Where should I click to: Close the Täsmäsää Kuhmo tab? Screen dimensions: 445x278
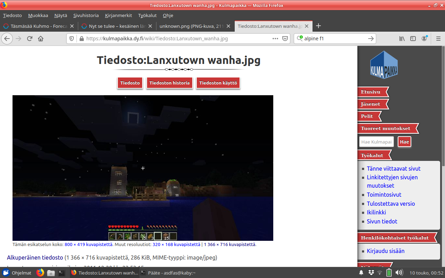coord(72,26)
